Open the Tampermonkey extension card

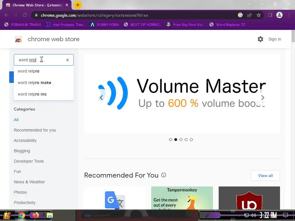182,198
